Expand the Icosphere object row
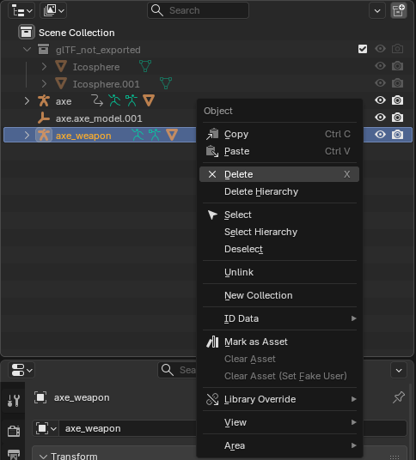Screen dimensions: 416x460 (x=44, y=67)
